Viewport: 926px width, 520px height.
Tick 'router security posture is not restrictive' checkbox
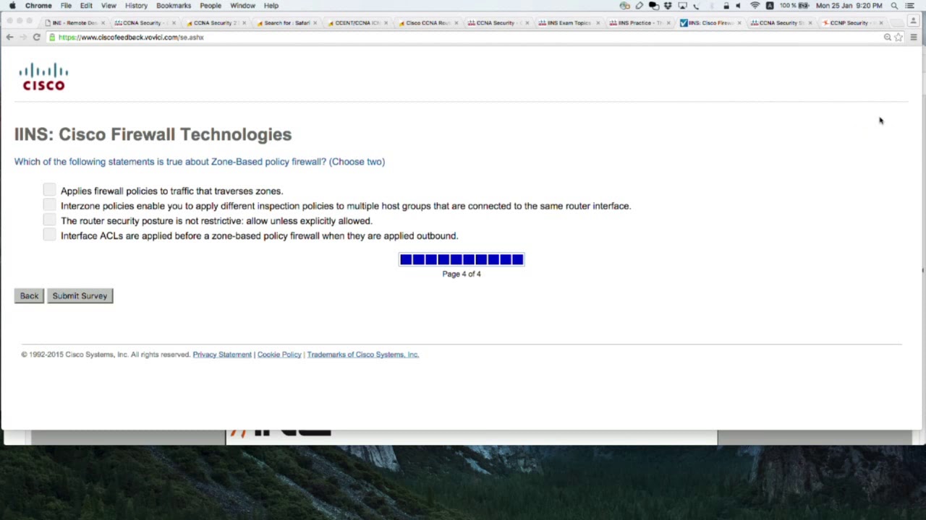49,220
